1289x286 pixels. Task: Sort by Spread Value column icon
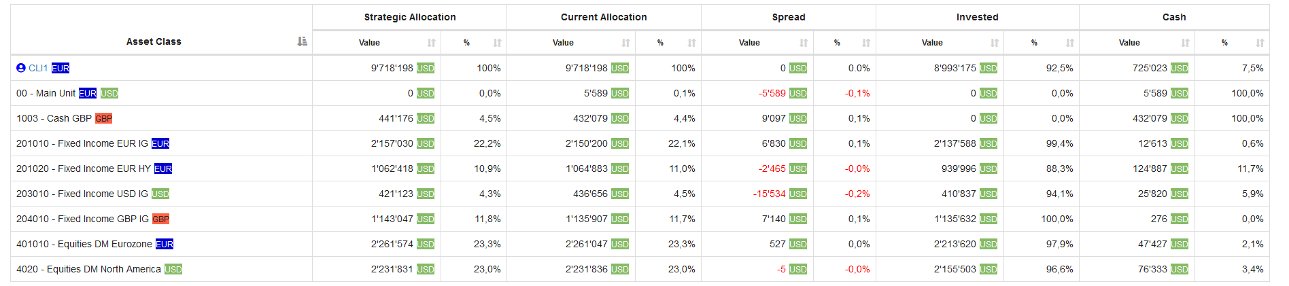(x=804, y=43)
